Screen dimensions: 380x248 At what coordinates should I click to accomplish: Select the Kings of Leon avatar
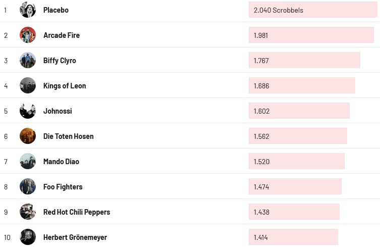tap(28, 85)
